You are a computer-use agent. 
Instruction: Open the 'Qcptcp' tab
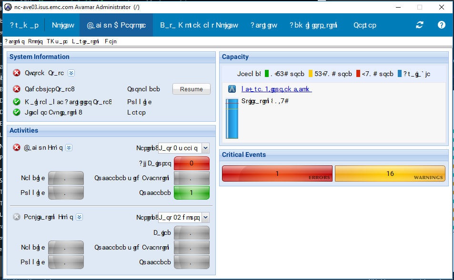click(x=365, y=25)
